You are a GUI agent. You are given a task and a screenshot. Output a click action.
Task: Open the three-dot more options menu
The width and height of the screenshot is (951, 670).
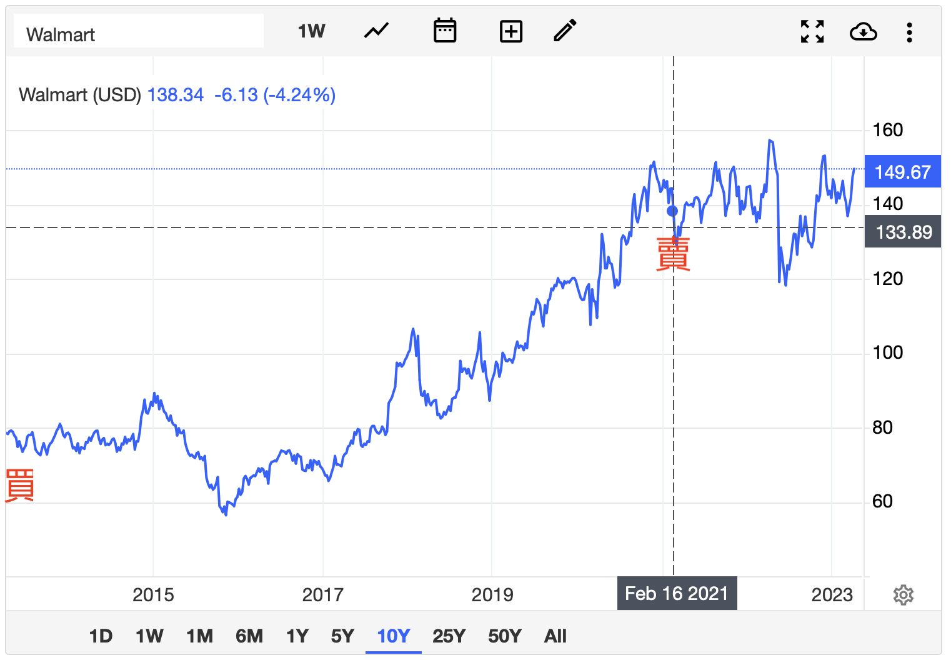point(909,32)
